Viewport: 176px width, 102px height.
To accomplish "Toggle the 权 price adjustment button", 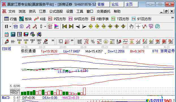I will click(50, 26).
